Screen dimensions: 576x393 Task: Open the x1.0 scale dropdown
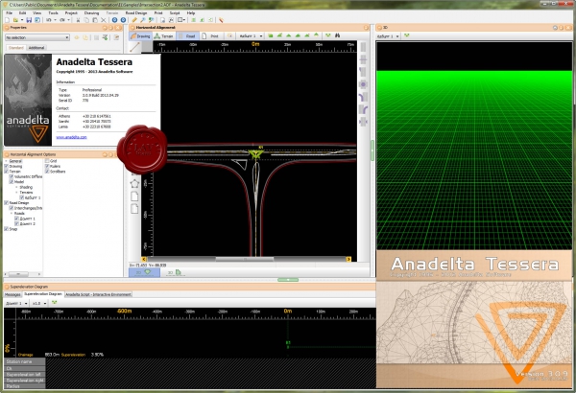(39, 303)
